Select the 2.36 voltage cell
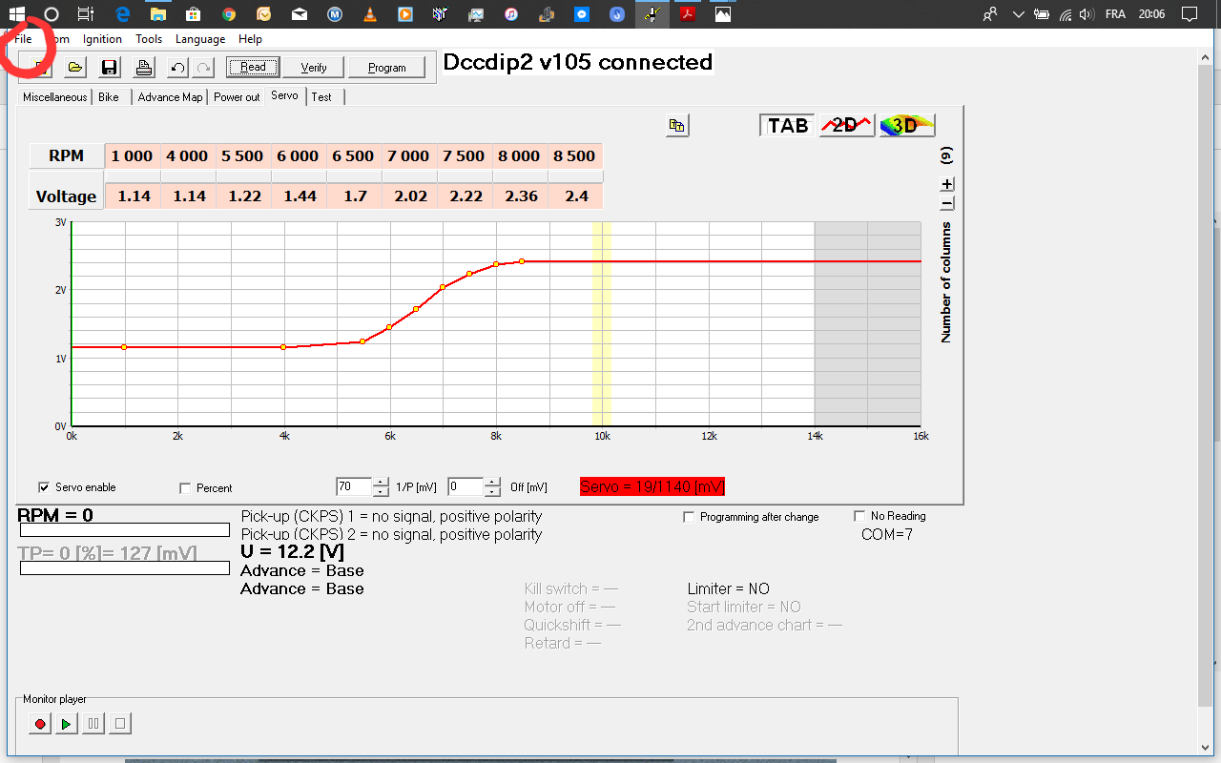 [520, 196]
